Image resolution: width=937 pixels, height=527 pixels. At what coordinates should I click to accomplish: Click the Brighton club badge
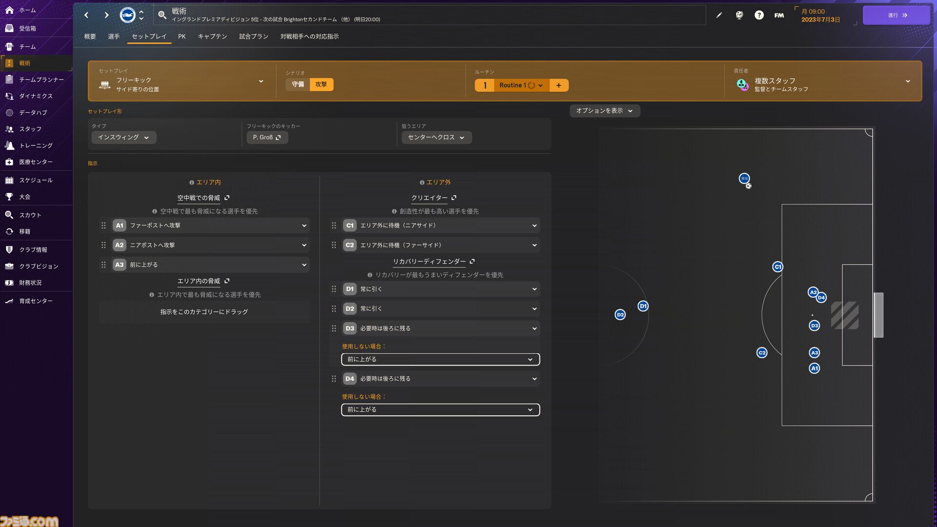tap(127, 15)
